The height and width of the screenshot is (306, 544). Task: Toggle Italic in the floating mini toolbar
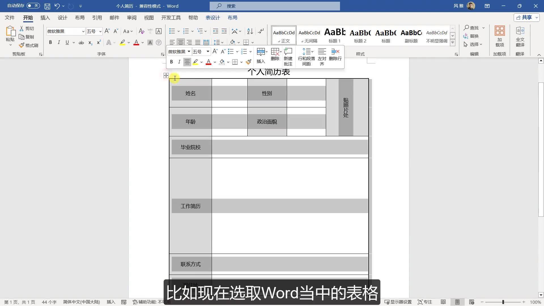tap(179, 62)
